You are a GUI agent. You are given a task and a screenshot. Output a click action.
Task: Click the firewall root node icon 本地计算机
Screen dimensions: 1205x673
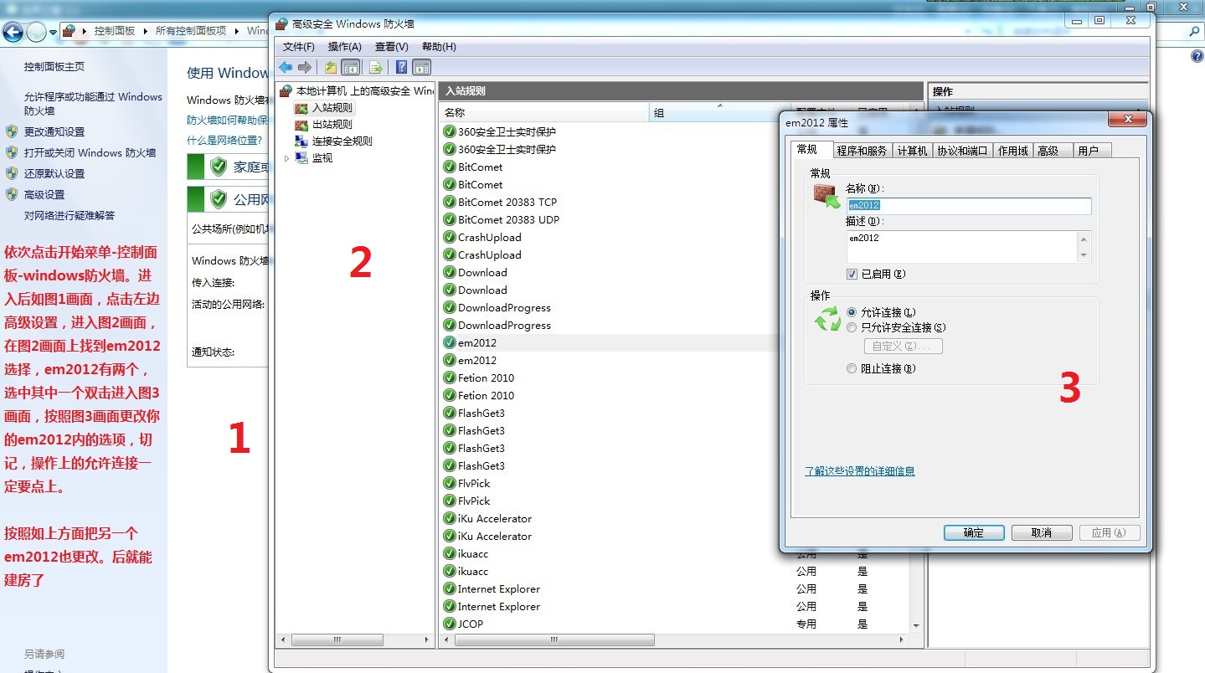coord(286,90)
